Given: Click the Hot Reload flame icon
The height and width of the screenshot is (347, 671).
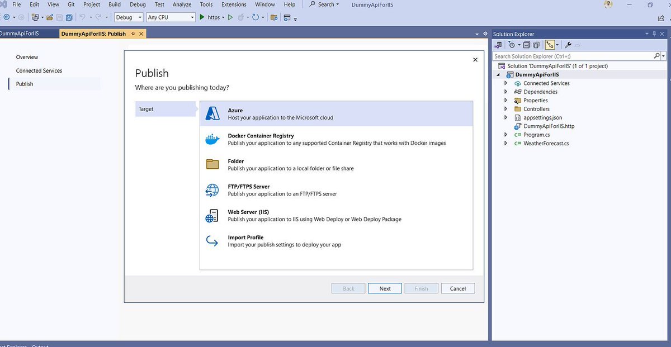Looking at the screenshot, I should coord(241,17).
